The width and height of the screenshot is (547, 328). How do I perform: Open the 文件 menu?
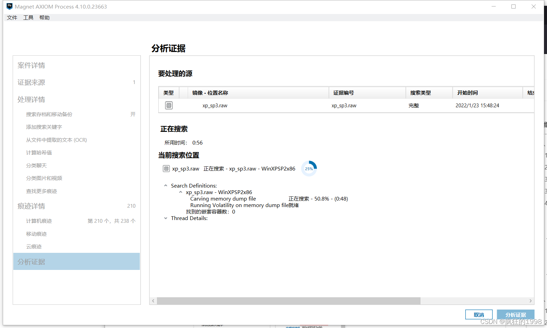[12, 18]
